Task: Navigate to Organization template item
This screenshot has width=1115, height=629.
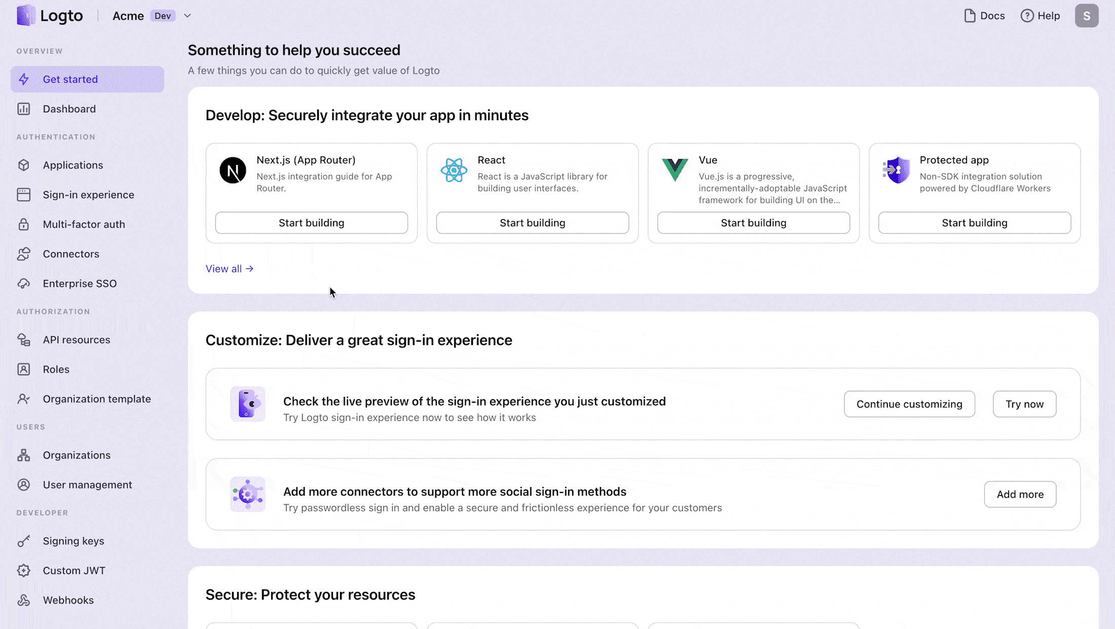Action: click(x=96, y=399)
